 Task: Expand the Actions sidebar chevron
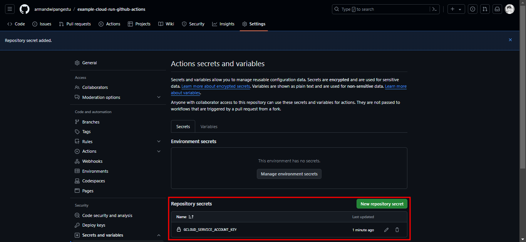point(159,151)
